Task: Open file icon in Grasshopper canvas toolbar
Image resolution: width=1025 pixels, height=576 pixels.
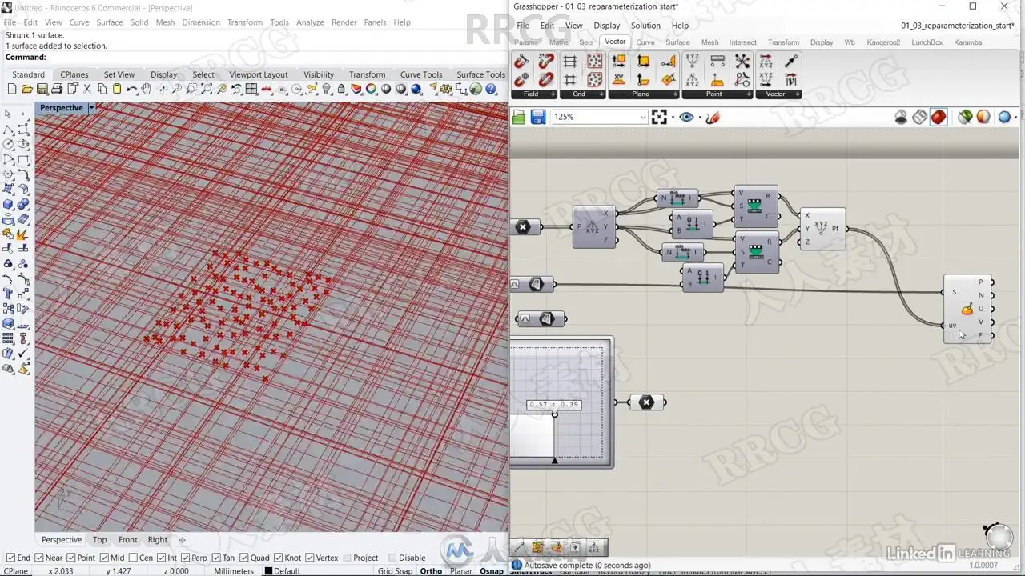Action: (x=519, y=118)
